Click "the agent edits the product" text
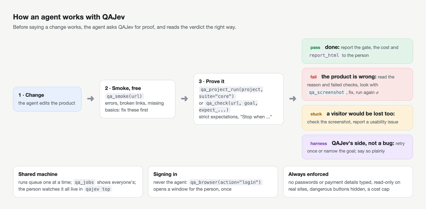Screen dimensions: 426x209 [47, 103]
